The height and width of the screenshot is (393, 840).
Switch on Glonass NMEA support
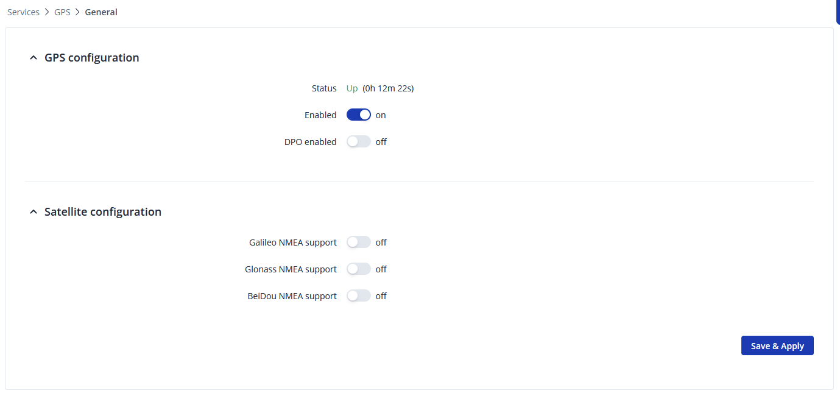point(358,269)
